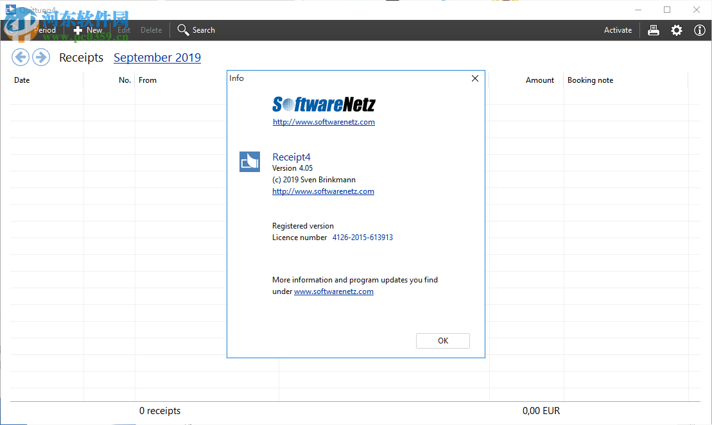Close the Info dialog with its X
Screen dimensions: 712x425
click(x=474, y=78)
